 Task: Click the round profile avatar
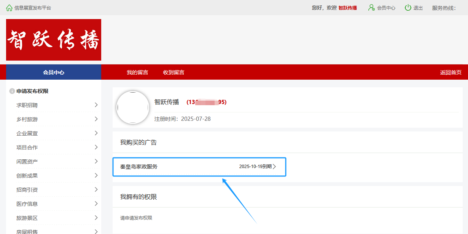[132, 107]
